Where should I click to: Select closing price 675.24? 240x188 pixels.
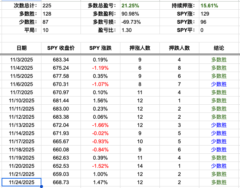click(x=61, y=68)
